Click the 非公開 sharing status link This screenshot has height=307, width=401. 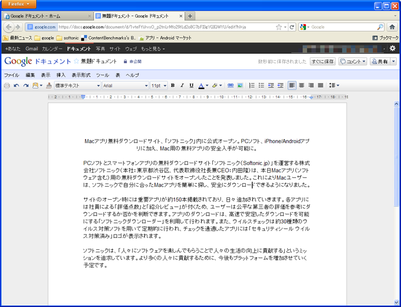(x=133, y=61)
